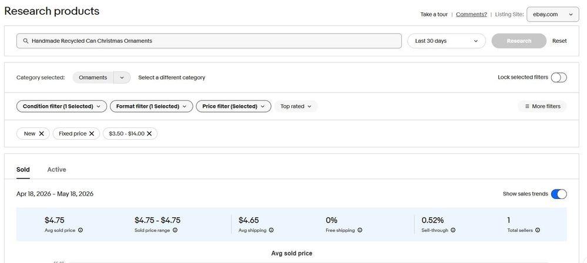Open info icon beside Total sellers
This screenshot has height=263, width=587.
538,230
